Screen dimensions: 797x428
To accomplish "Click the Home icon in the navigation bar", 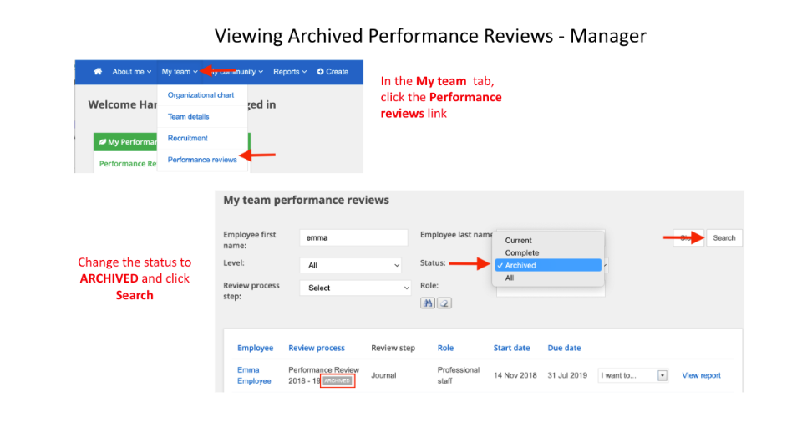I will (x=98, y=72).
